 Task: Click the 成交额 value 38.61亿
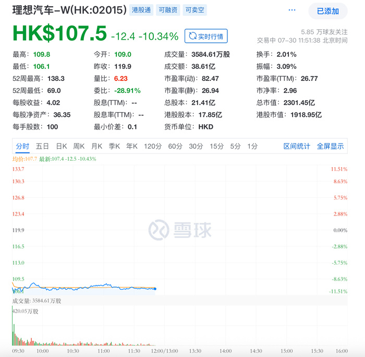203,67
